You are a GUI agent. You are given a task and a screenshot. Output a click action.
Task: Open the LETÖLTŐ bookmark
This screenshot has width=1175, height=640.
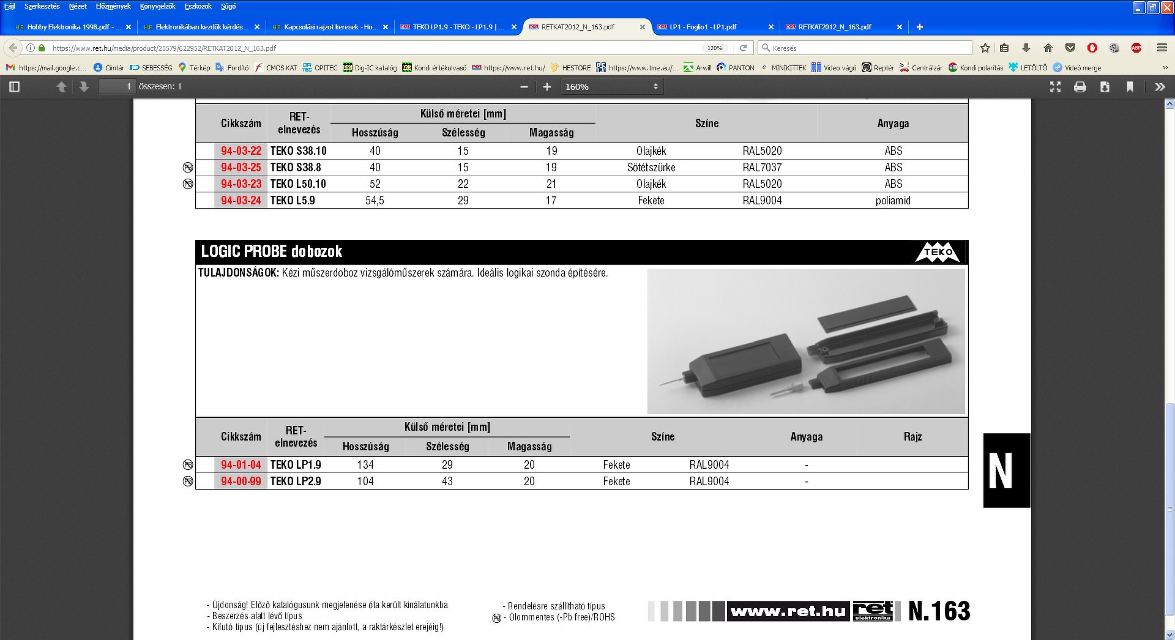click(x=1028, y=68)
